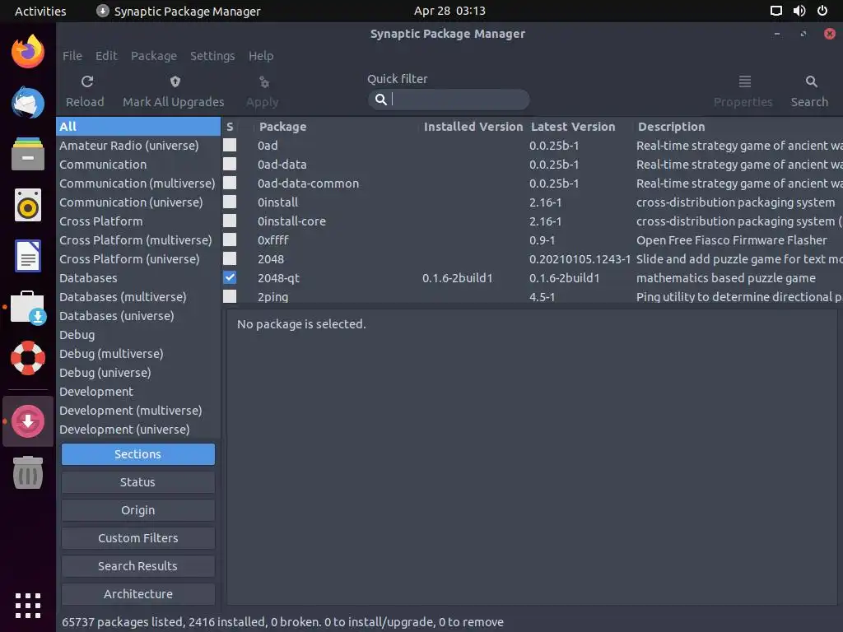Mark the 2048 package checkbox
Image resolution: width=843 pixels, height=632 pixels.
coord(230,258)
